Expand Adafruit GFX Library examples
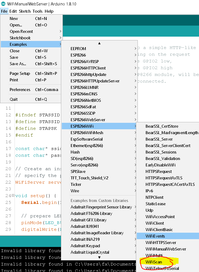Image resolution: width=199 pixels, height=272 pixels. 99,220
